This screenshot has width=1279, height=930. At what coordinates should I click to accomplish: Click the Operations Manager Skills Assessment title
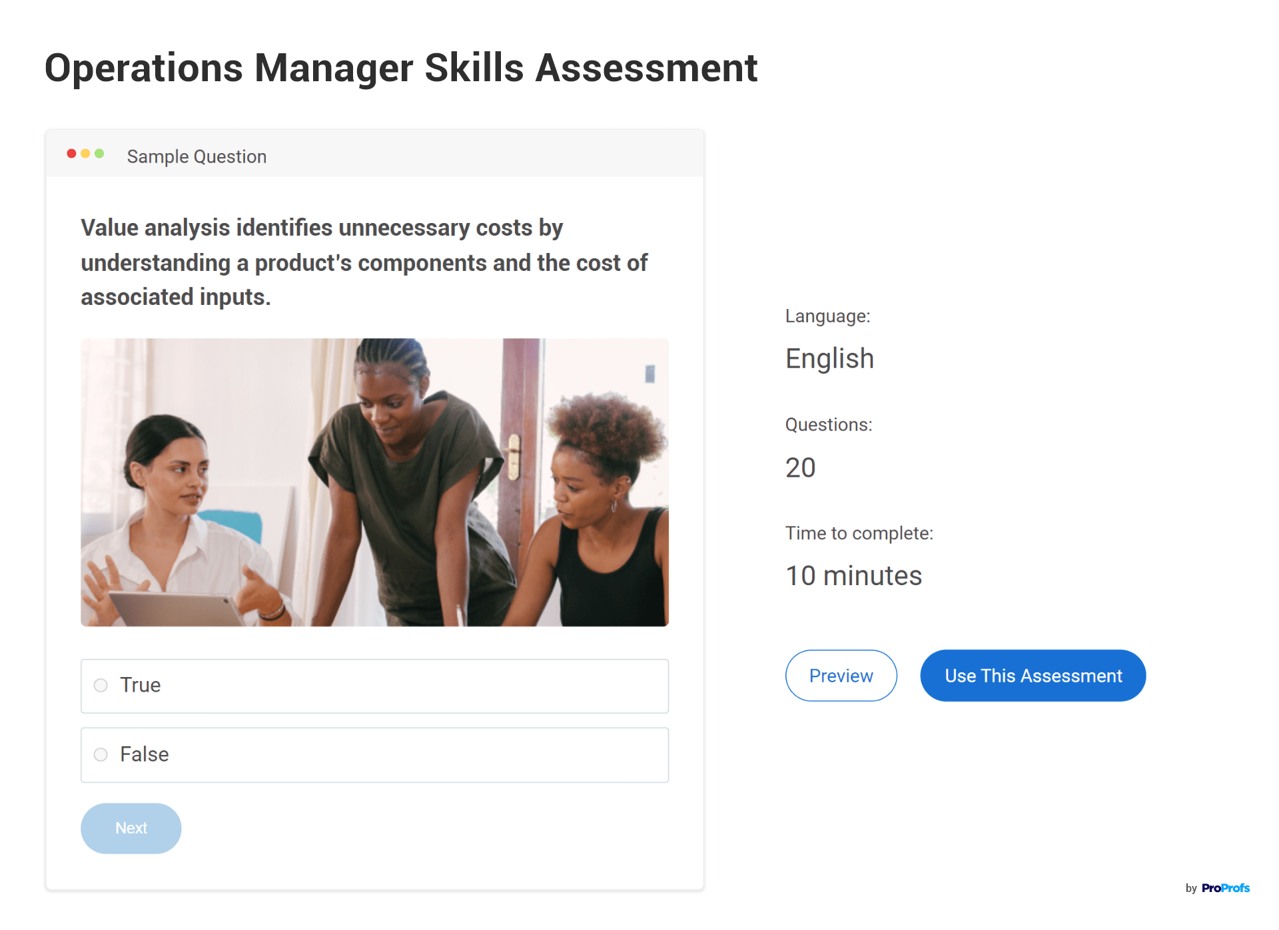[x=401, y=68]
